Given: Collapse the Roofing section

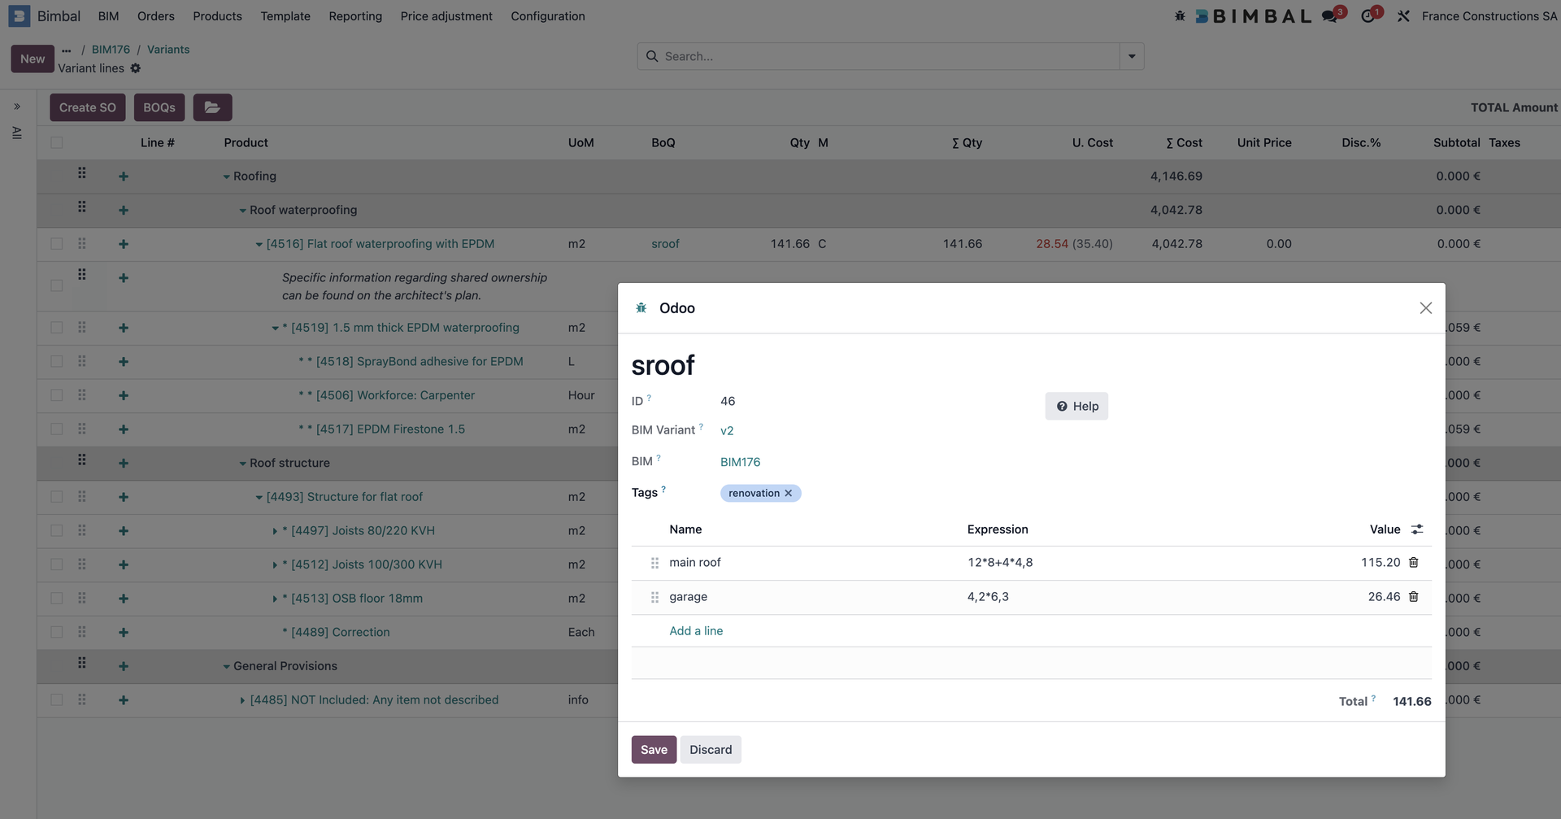Looking at the screenshot, I should pyautogui.click(x=227, y=177).
